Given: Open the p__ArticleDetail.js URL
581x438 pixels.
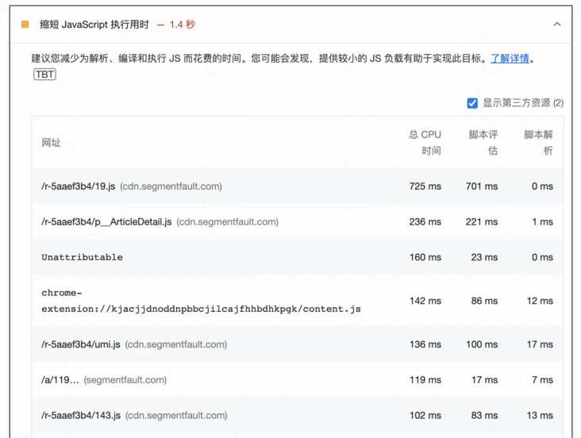Looking at the screenshot, I should pos(106,222).
